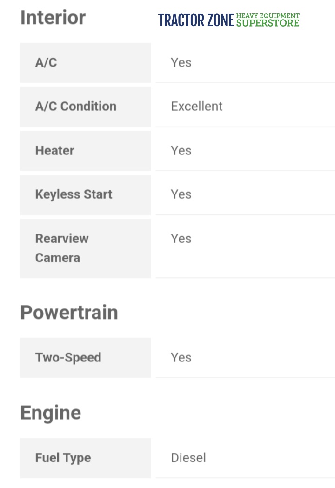Screen dimensions: 335x488
Task: Select the Rearview Camera label cell
Action: tap(85, 248)
